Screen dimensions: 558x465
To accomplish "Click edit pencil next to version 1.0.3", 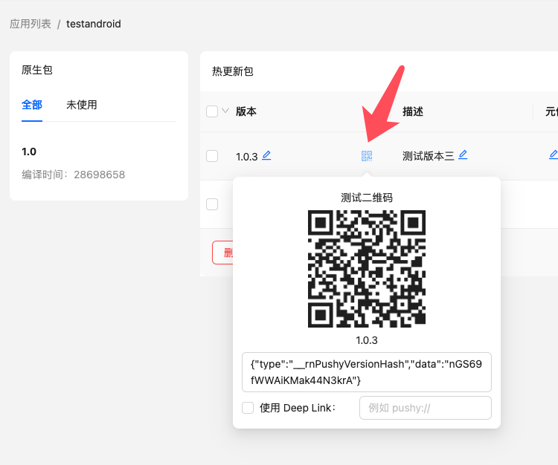I will tap(266, 155).
